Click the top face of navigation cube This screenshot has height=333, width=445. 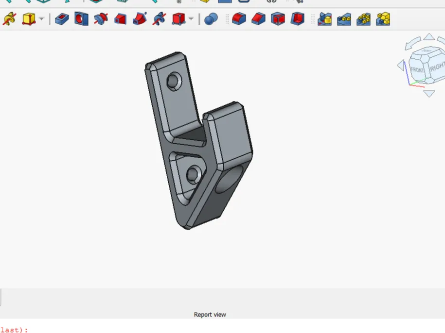click(x=427, y=51)
